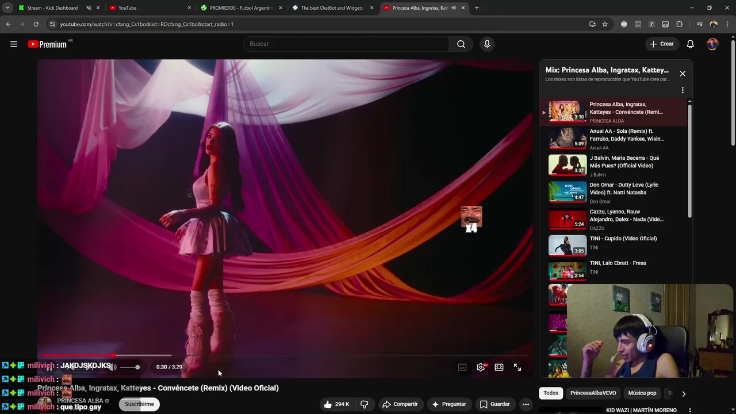Viewport: 736px width, 414px height.
Task: Go back to previous page
Action: click(x=8, y=24)
